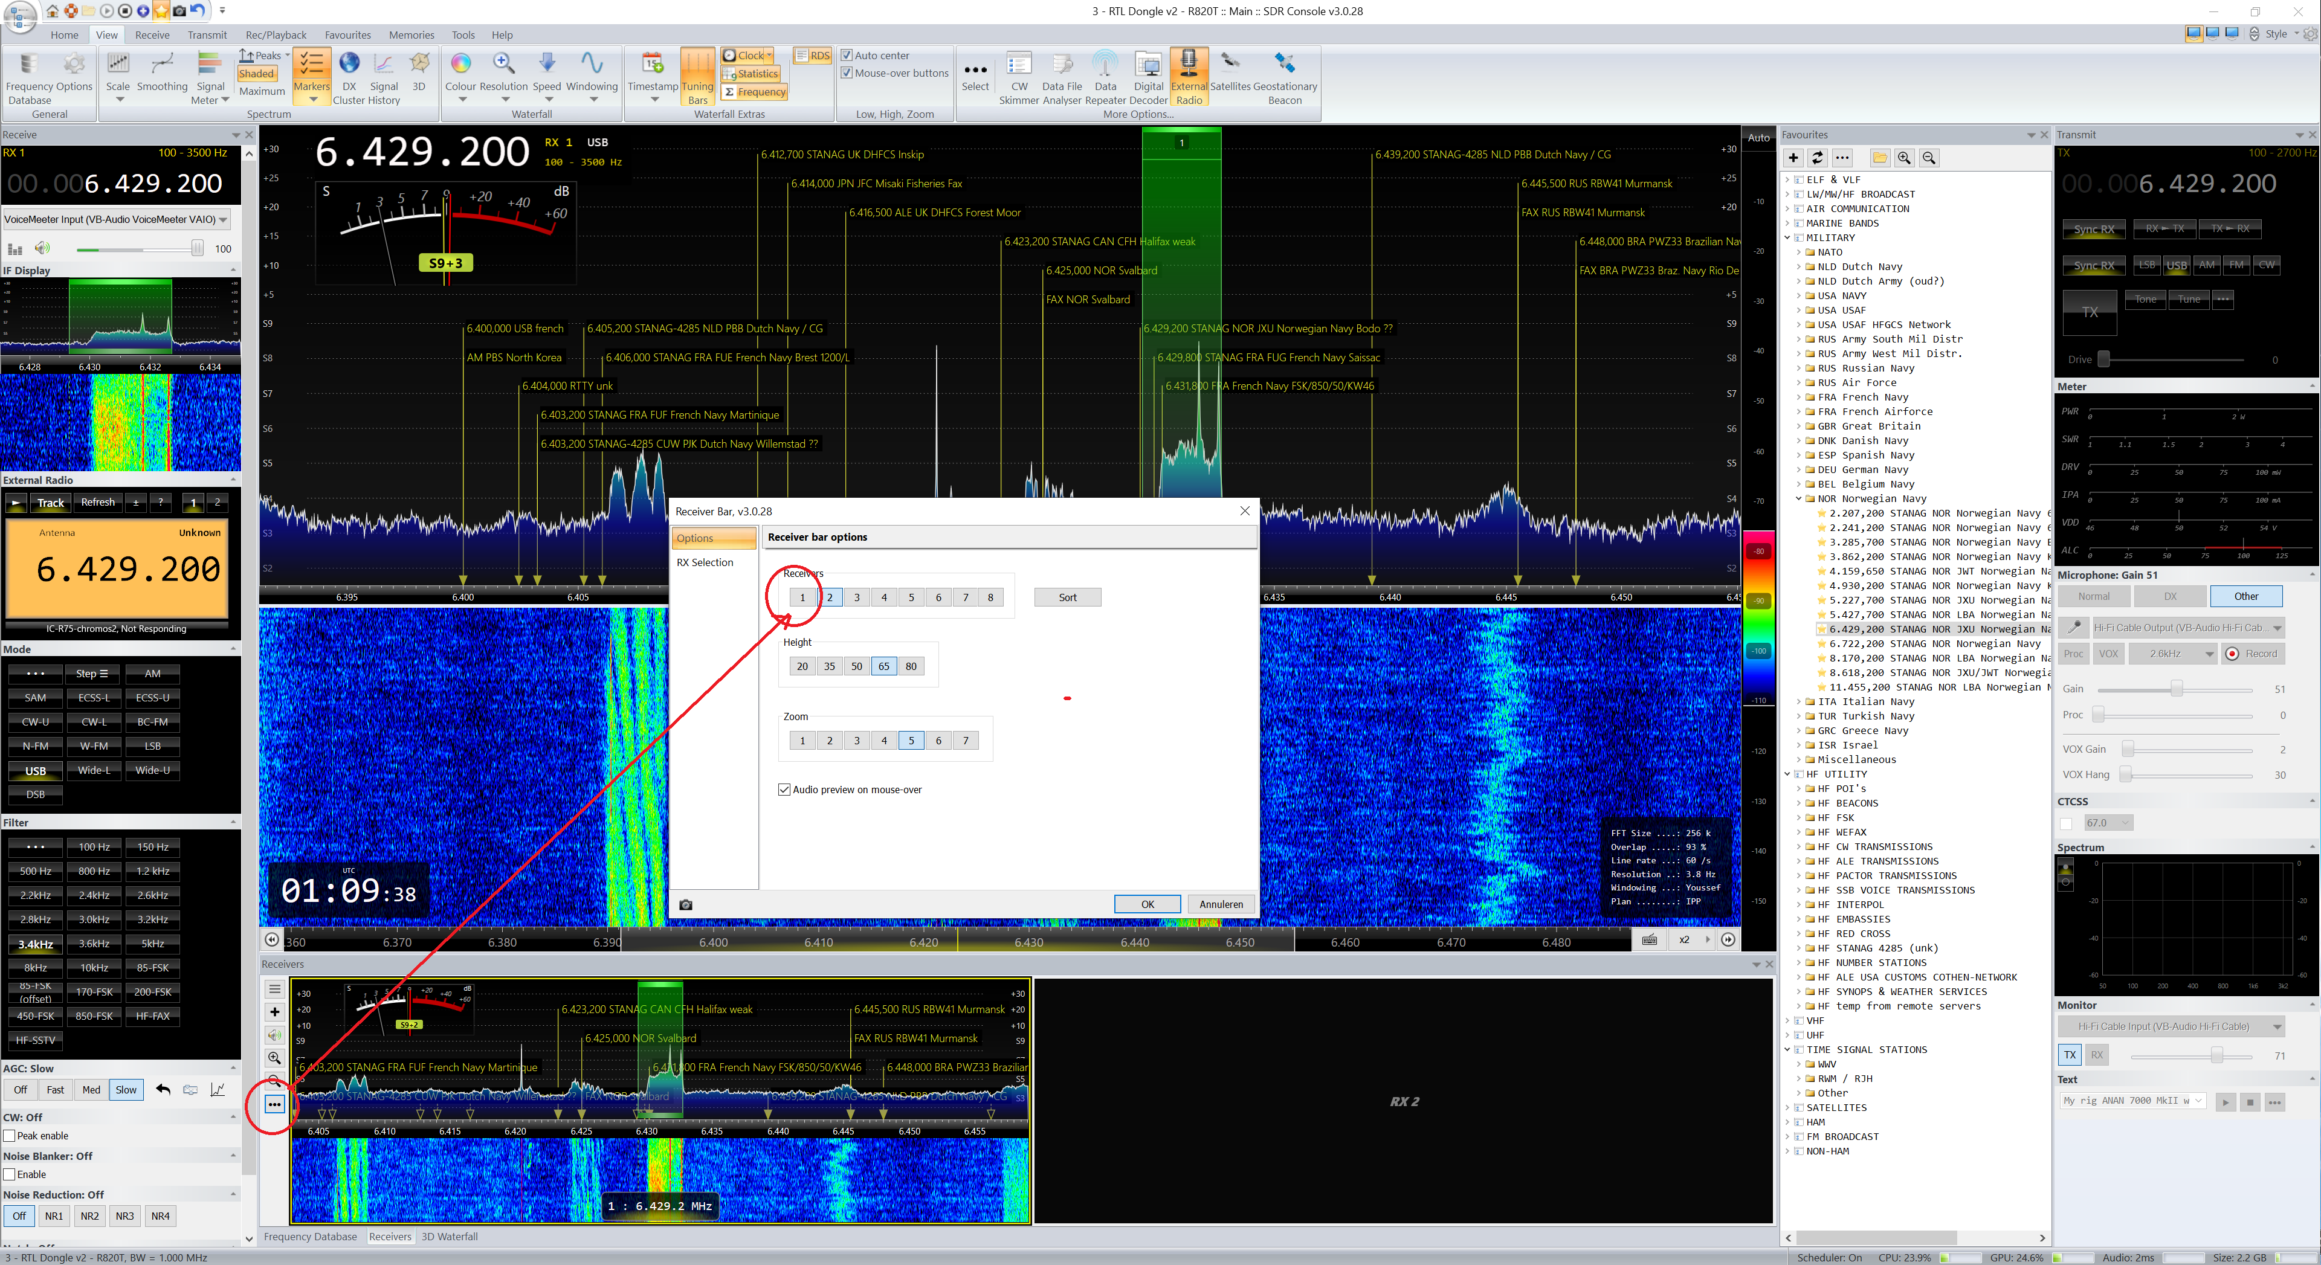This screenshot has height=1265, width=2321.
Task: Collapse the NOR Norwegian Navy folder
Action: [x=1800, y=498]
